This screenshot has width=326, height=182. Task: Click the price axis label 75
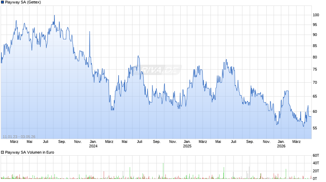pos(315,70)
